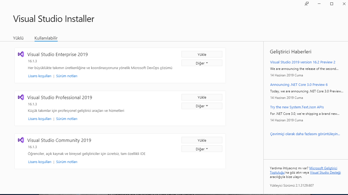The width and height of the screenshot is (348, 195).
Task: Open Visual Studio 2019 version 16.2 Preview 2 news
Action: tap(303, 62)
